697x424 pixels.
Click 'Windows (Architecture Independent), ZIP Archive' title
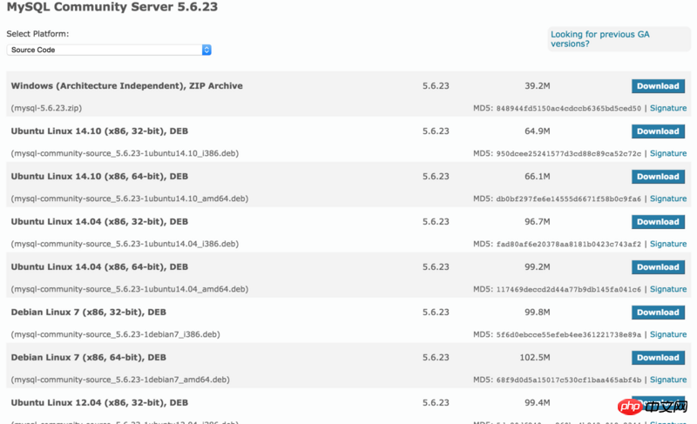(x=126, y=85)
